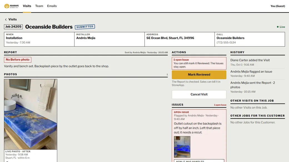
Task: Click the Seagrape Stone Co. logo
Action: [11, 6]
